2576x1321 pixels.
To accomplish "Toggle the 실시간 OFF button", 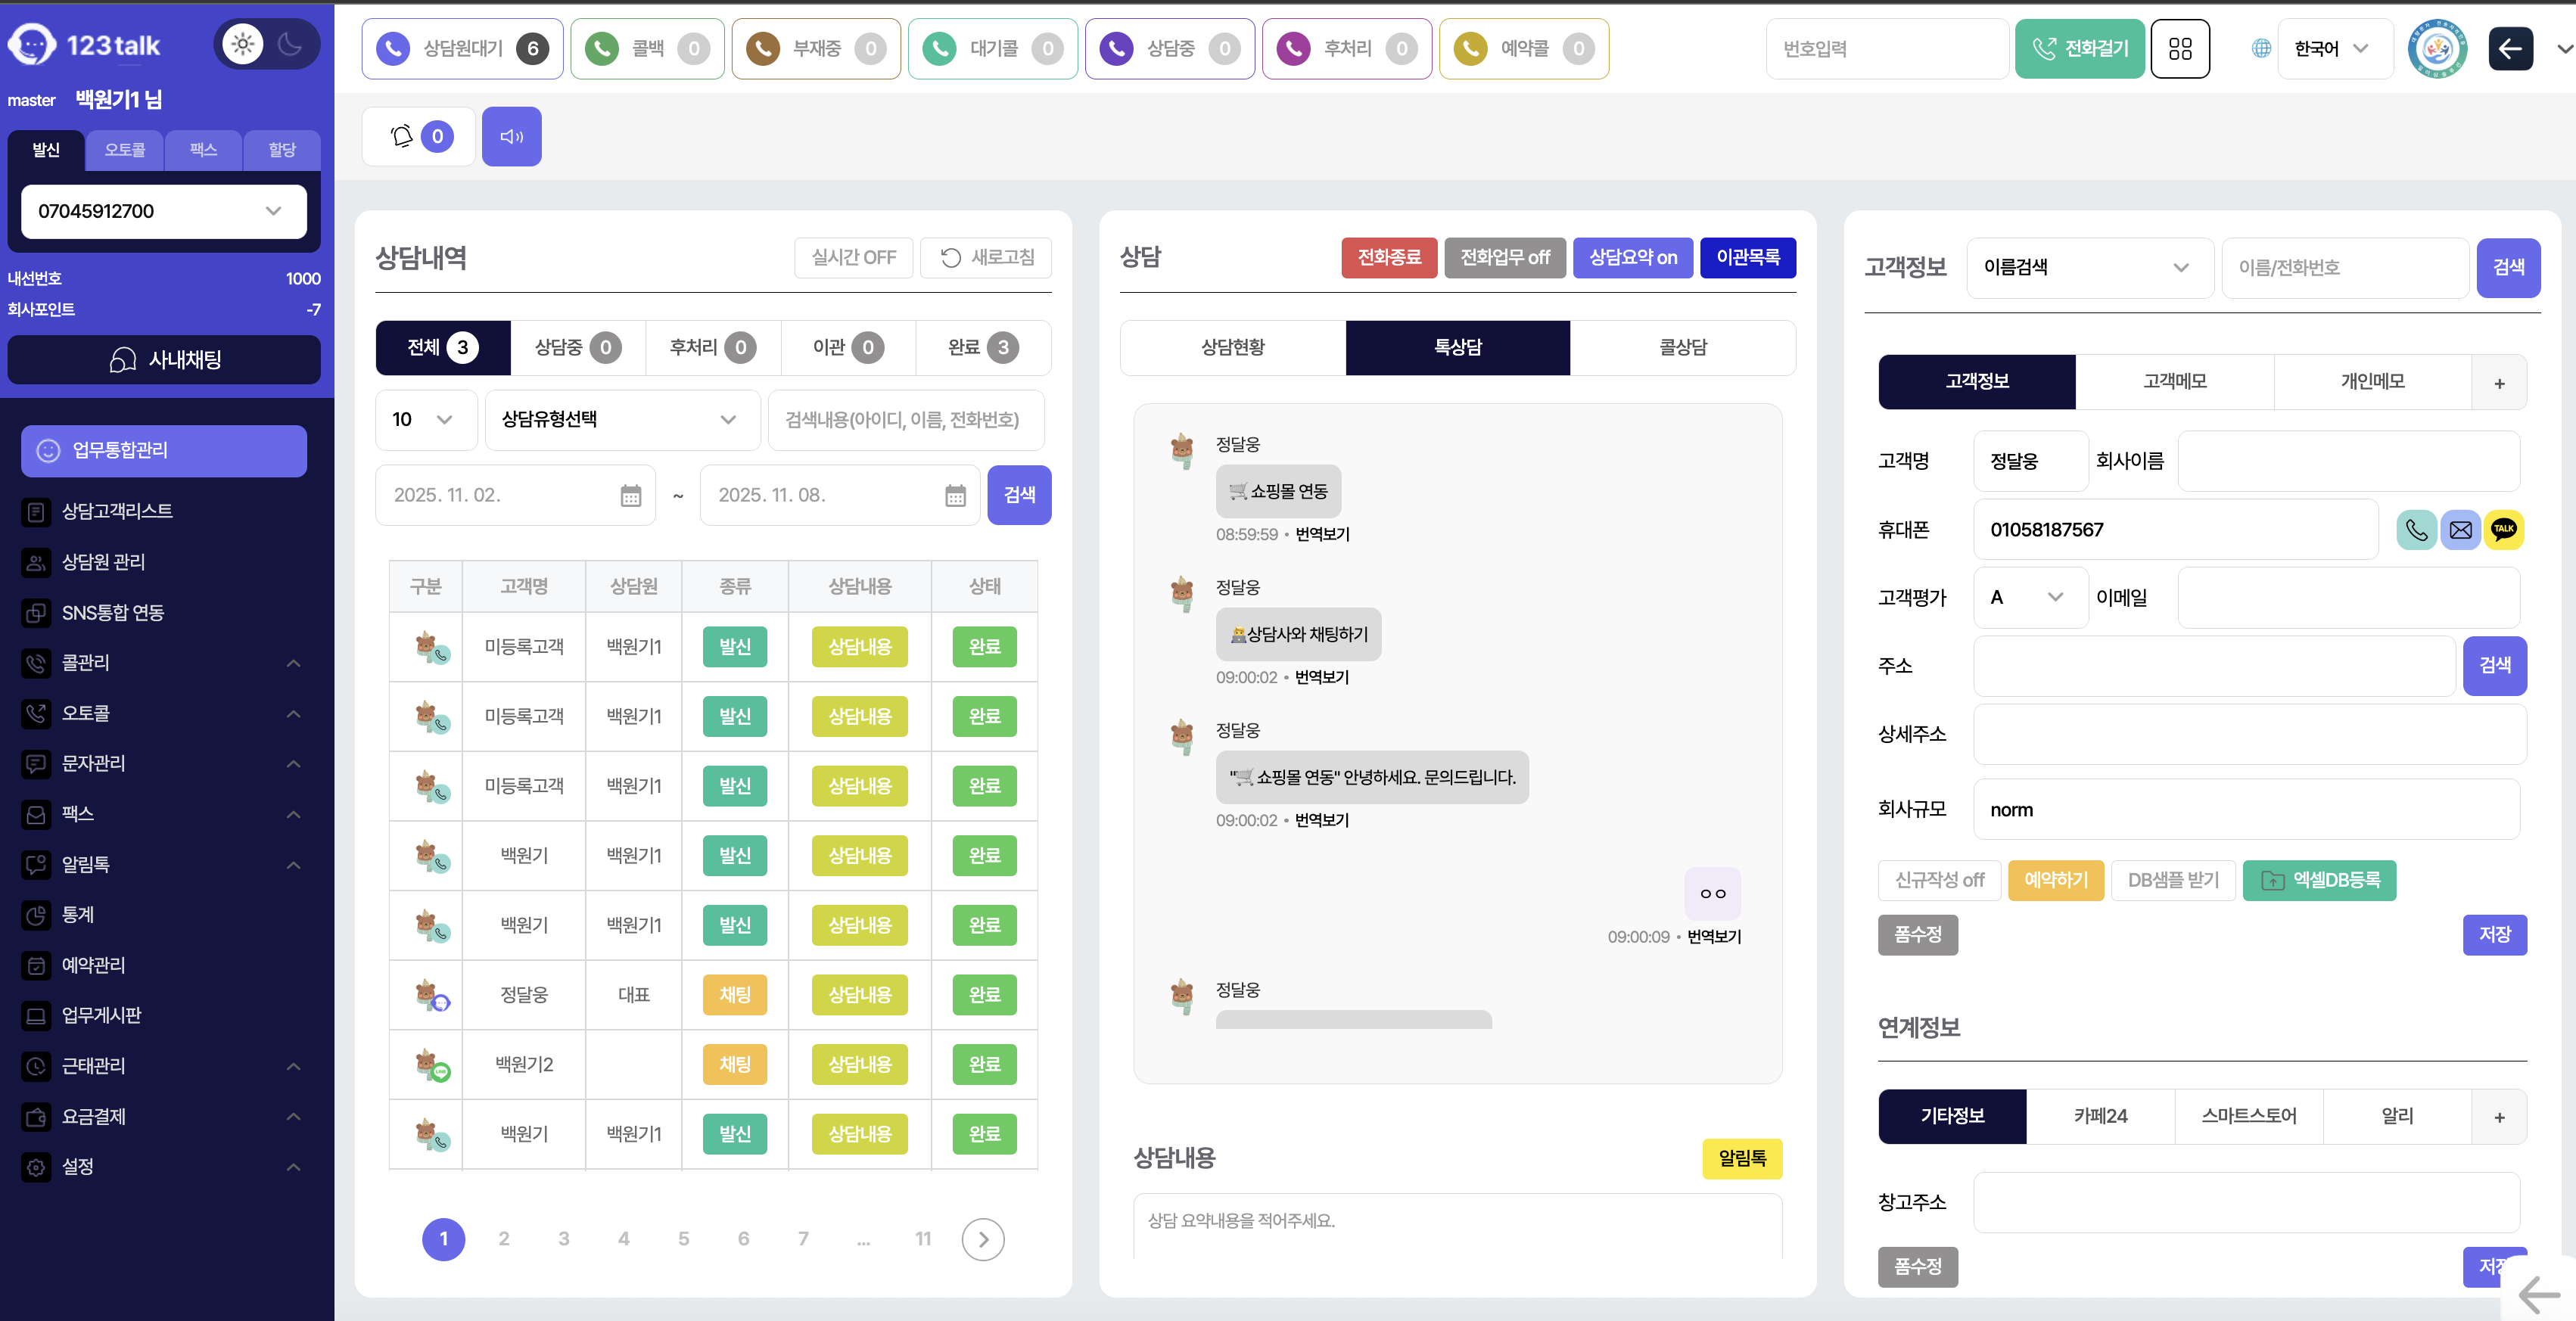I will point(853,258).
